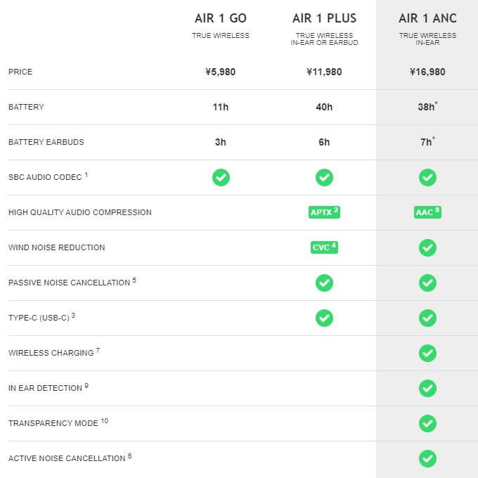Click the BATTERY row label
Viewport: 478px width, 478px height.
[26, 107]
